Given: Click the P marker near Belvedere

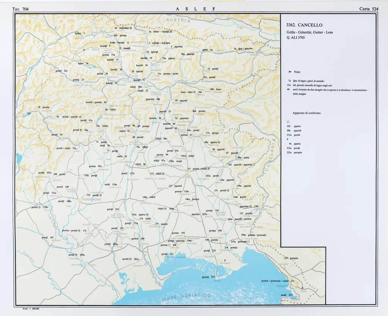Looking at the screenshot, I should pos(225,260).
